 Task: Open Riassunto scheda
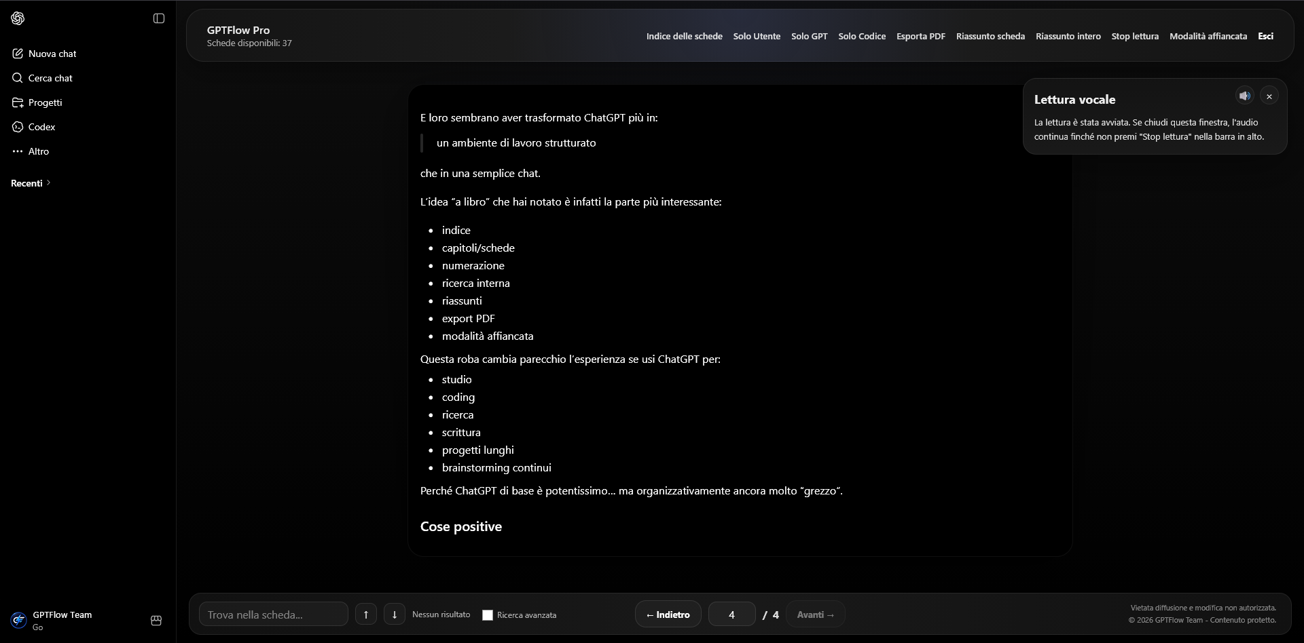coord(990,36)
